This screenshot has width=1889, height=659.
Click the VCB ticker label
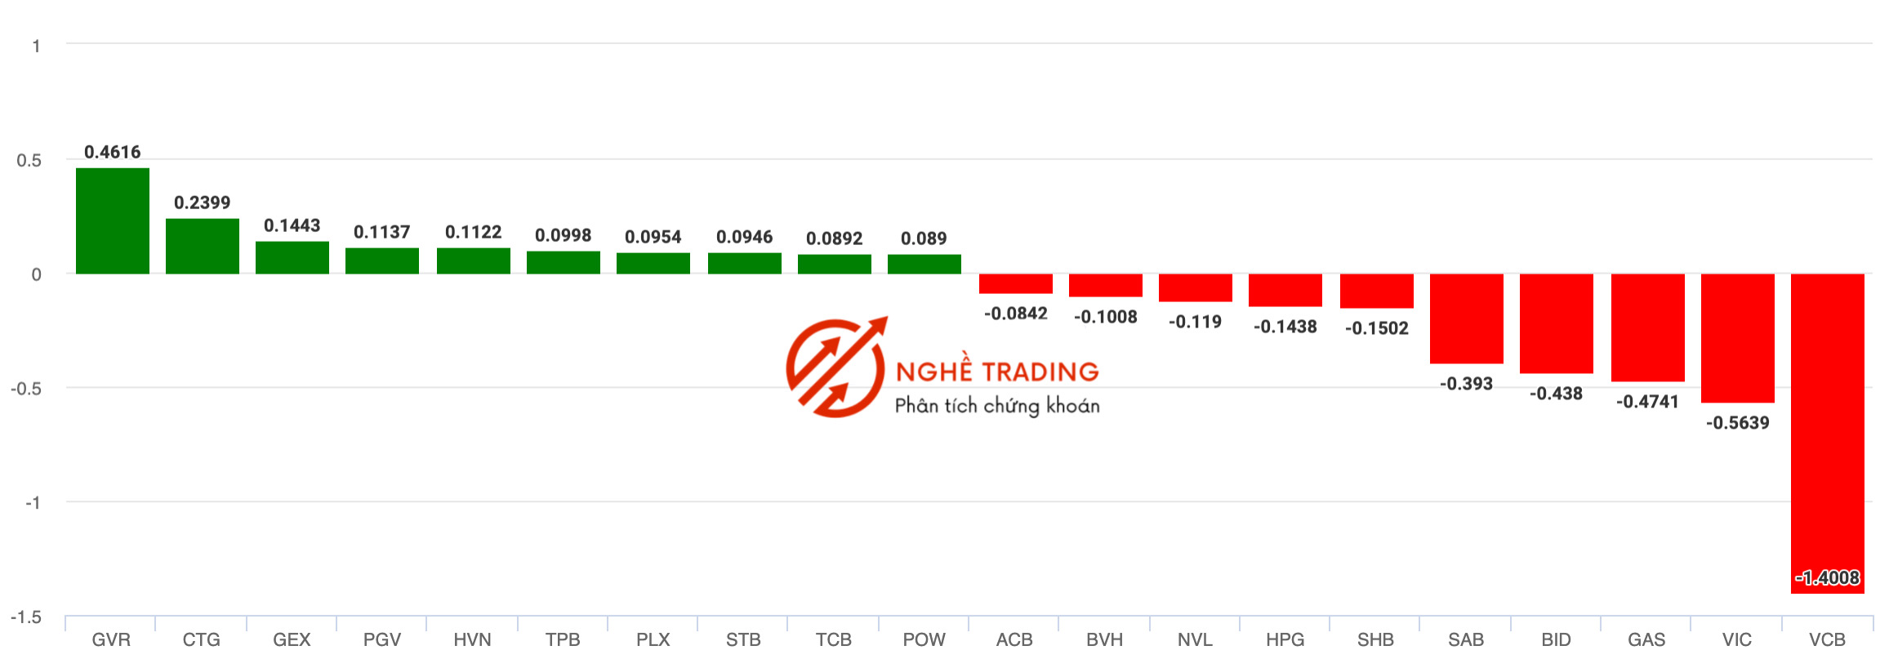(x=1827, y=640)
